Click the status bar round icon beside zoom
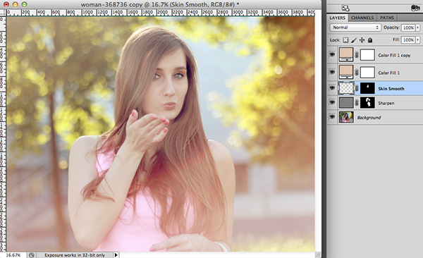 (32, 255)
